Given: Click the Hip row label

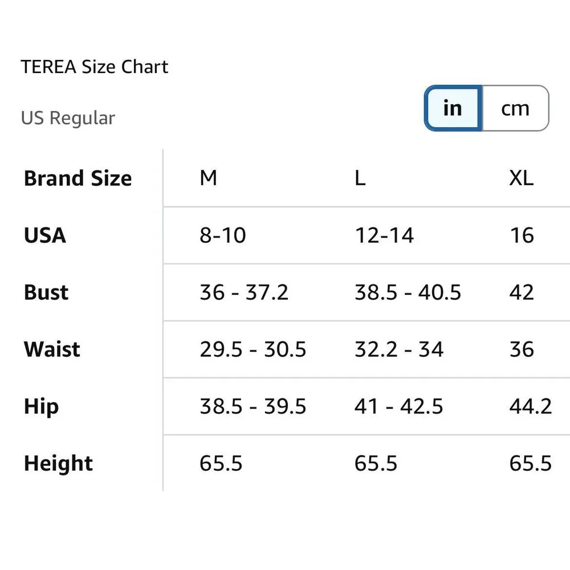Looking at the screenshot, I should pos(41,406).
